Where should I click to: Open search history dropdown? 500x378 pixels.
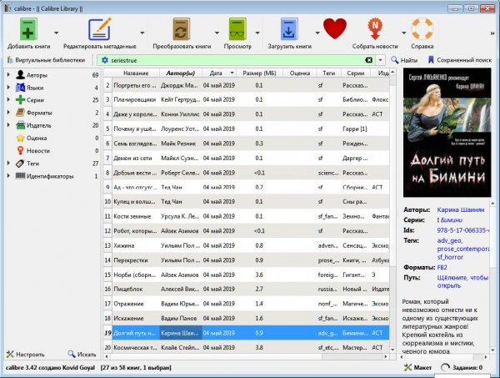380,60
